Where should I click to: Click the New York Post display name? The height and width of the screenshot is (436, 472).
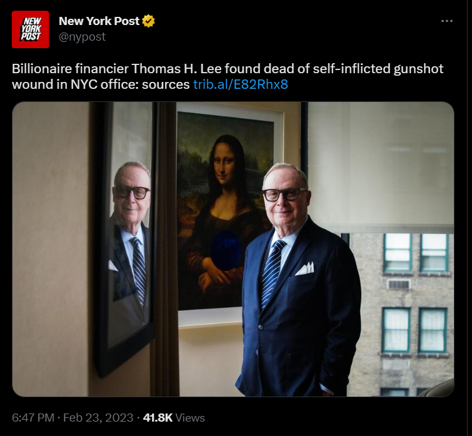coord(99,21)
